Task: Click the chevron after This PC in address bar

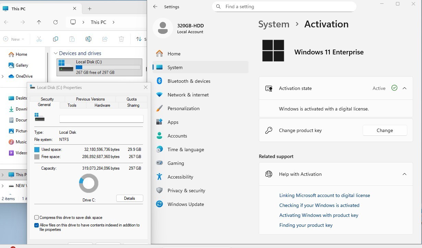Action: [x=113, y=22]
